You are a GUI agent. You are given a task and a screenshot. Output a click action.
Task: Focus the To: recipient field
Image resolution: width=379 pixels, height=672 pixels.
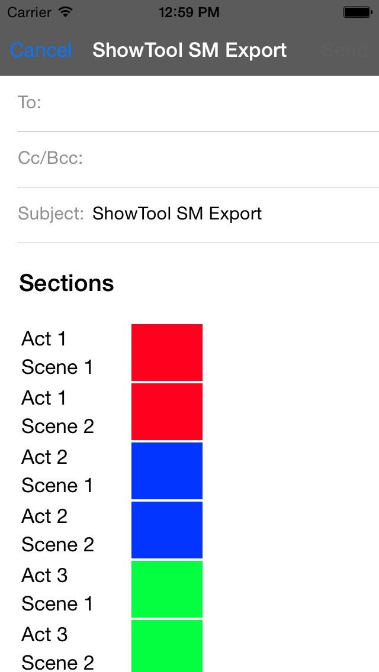[198, 104]
